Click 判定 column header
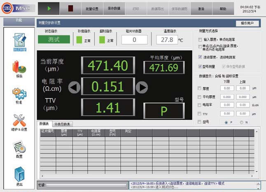Image resolution: width=266 pixels, height=192 pixels. [x=128, y=133]
